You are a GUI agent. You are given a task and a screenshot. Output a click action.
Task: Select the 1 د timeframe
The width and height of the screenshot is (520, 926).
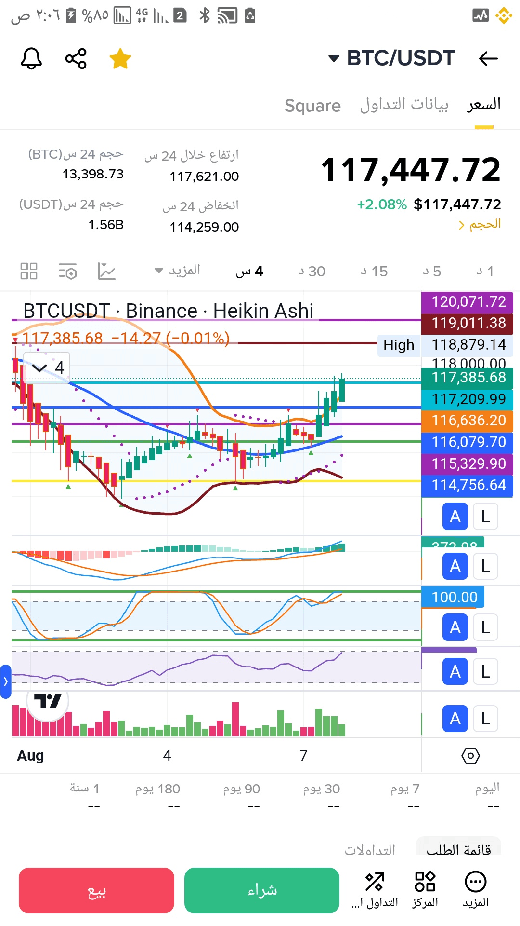(x=485, y=272)
